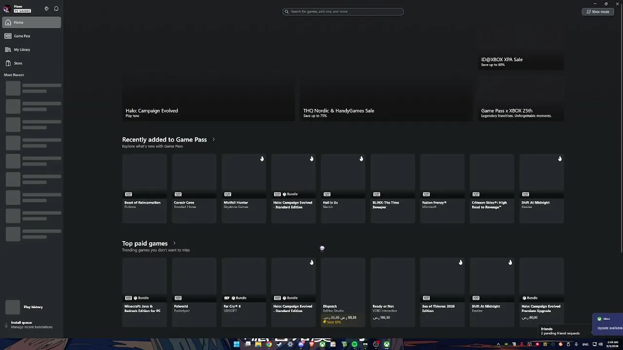This screenshot has width=623, height=350.
Task: Open the Hell is Us game card
Action: tap(343, 189)
